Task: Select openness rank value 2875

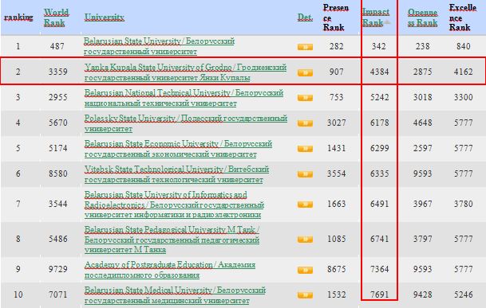Action: 423,72
